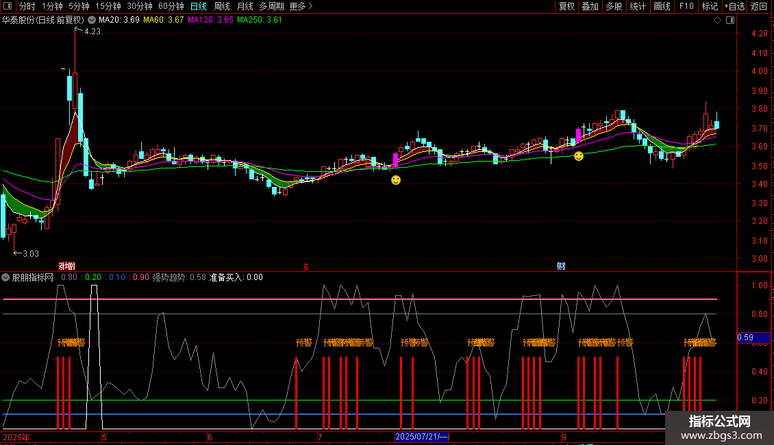Click the diamond marker icon
774x445 pixels.
coord(716,20)
